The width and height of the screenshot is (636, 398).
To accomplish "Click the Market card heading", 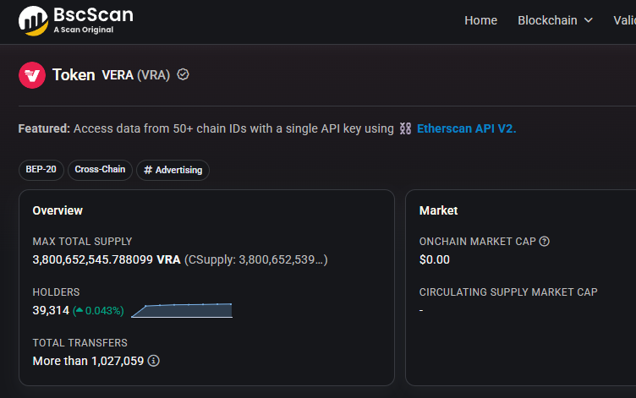I will (438, 210).
